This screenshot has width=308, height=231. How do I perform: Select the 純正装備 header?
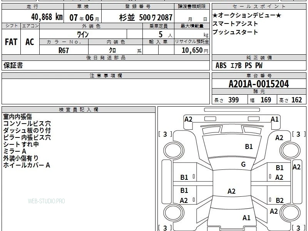[x=259, y=57]
